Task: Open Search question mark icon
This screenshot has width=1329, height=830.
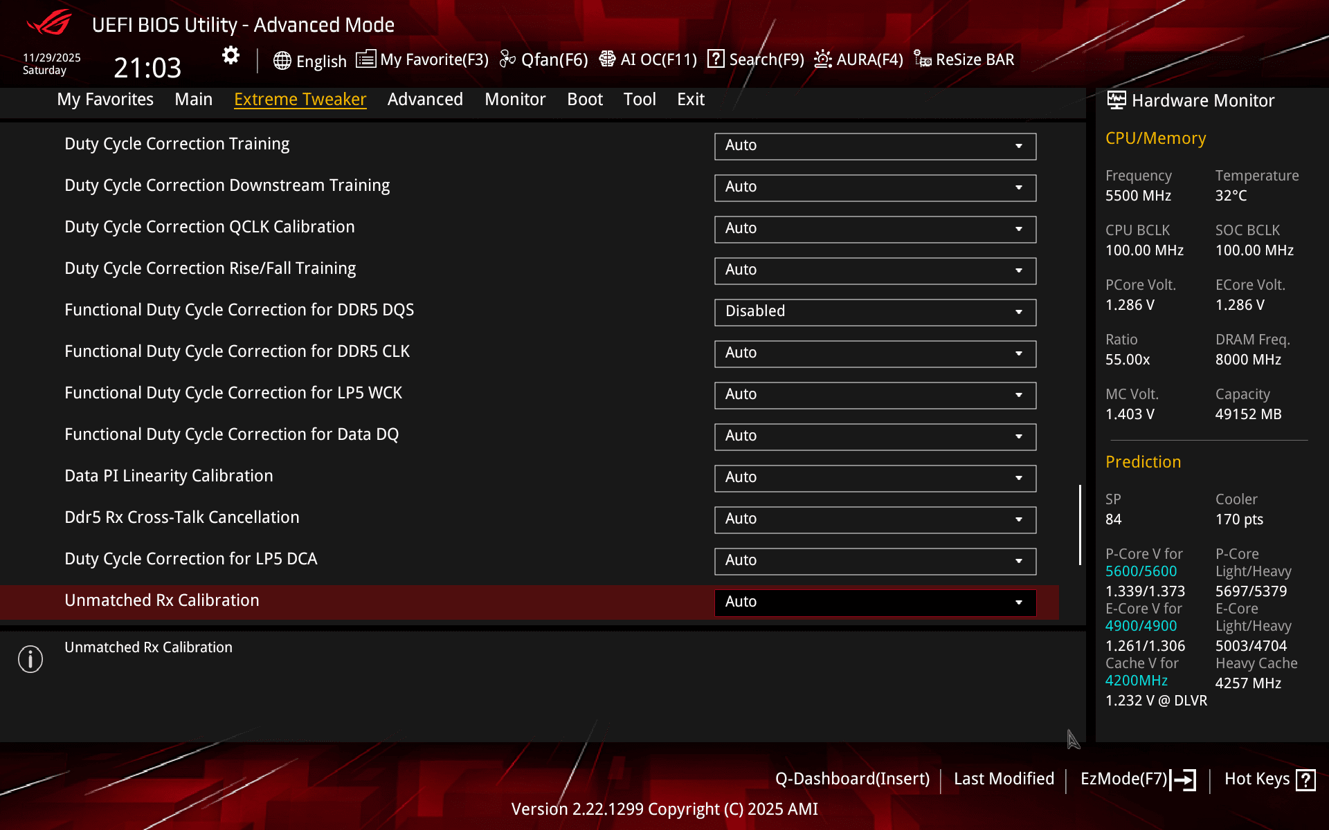Action: pos(716,59)
